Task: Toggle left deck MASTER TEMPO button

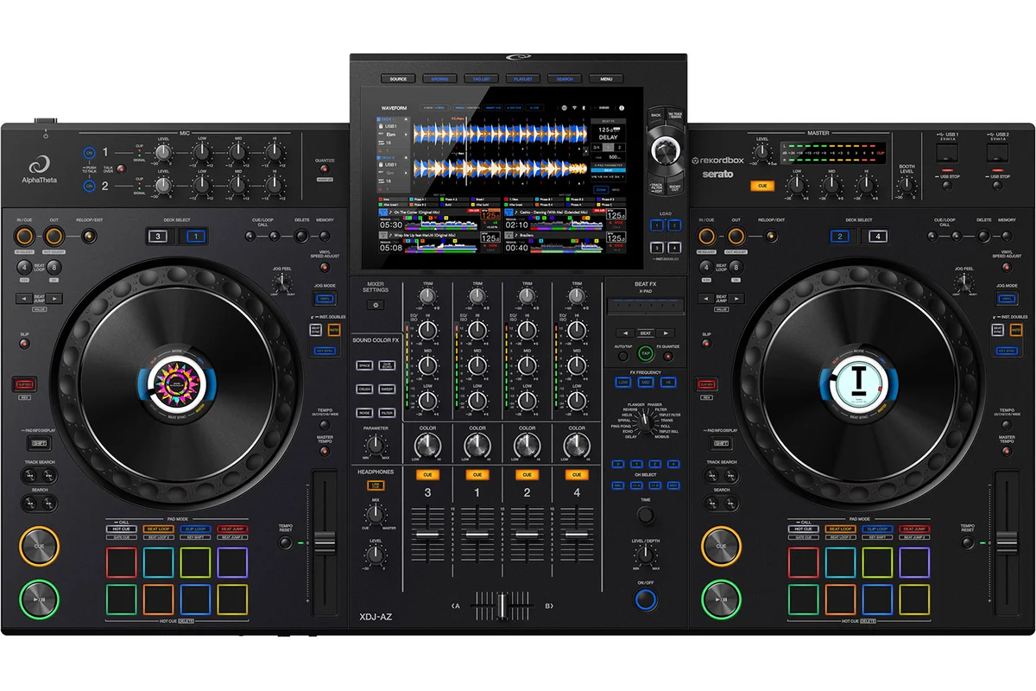Action: (325, 451)
